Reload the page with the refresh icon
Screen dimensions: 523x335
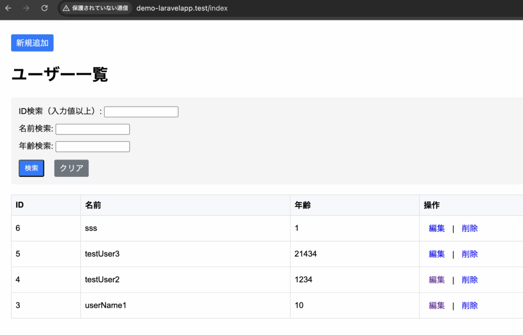pos(44,8)
